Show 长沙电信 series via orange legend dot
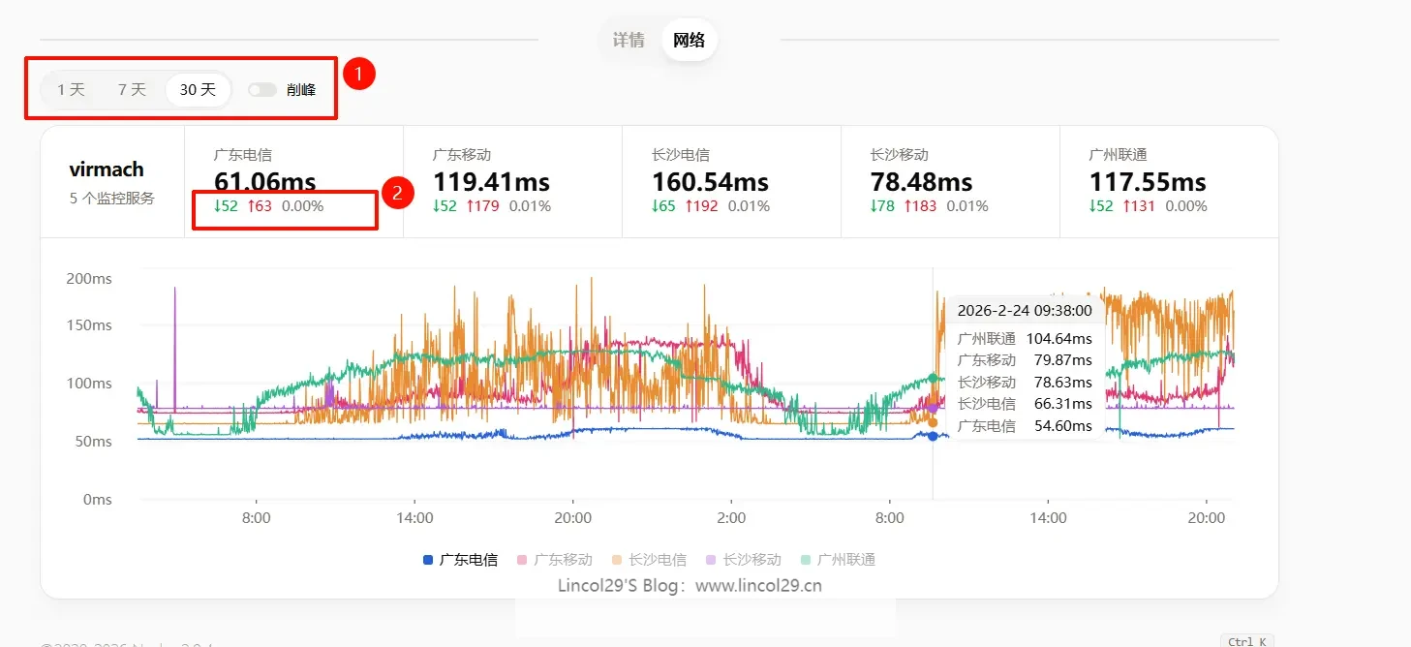This screenshot has height=647, width=1411. [617, 560]
